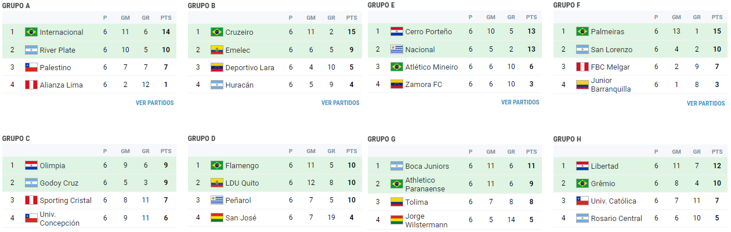731x232 pixels.
Task: Click the PTS column header in Grupo C
Action: (166, 151)
